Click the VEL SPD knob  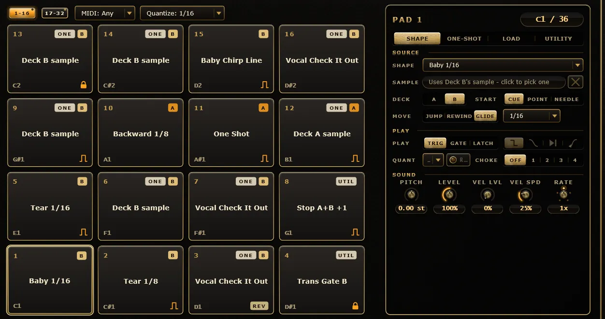pyautogui.click(x=525, y=195)
